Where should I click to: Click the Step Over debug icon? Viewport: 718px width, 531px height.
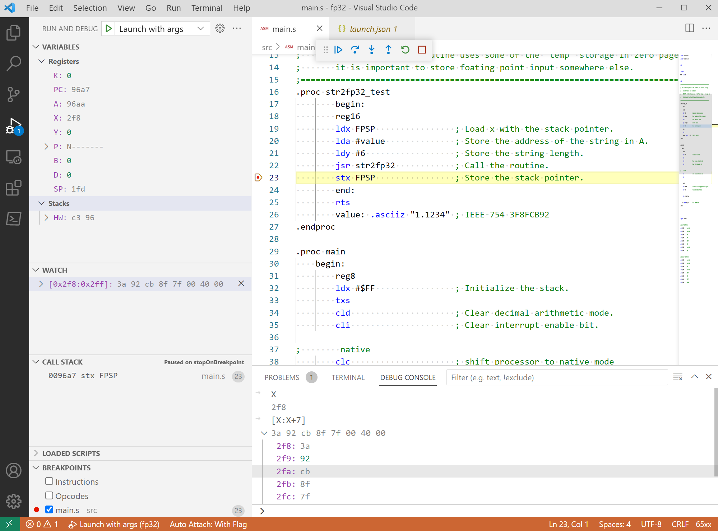355,50
